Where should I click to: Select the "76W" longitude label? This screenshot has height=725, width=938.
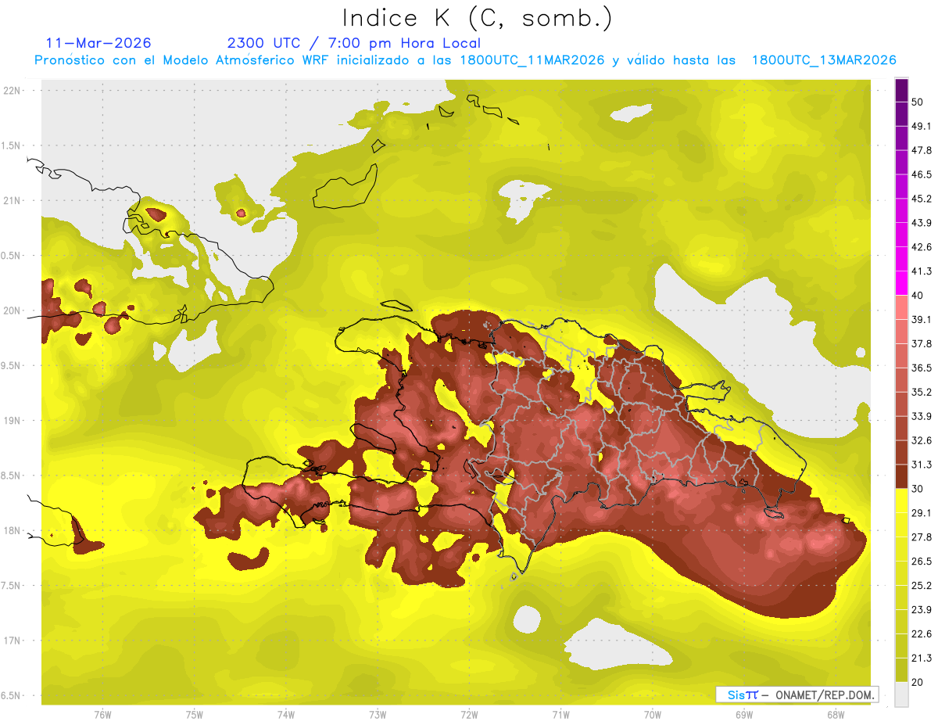point(102,715)
